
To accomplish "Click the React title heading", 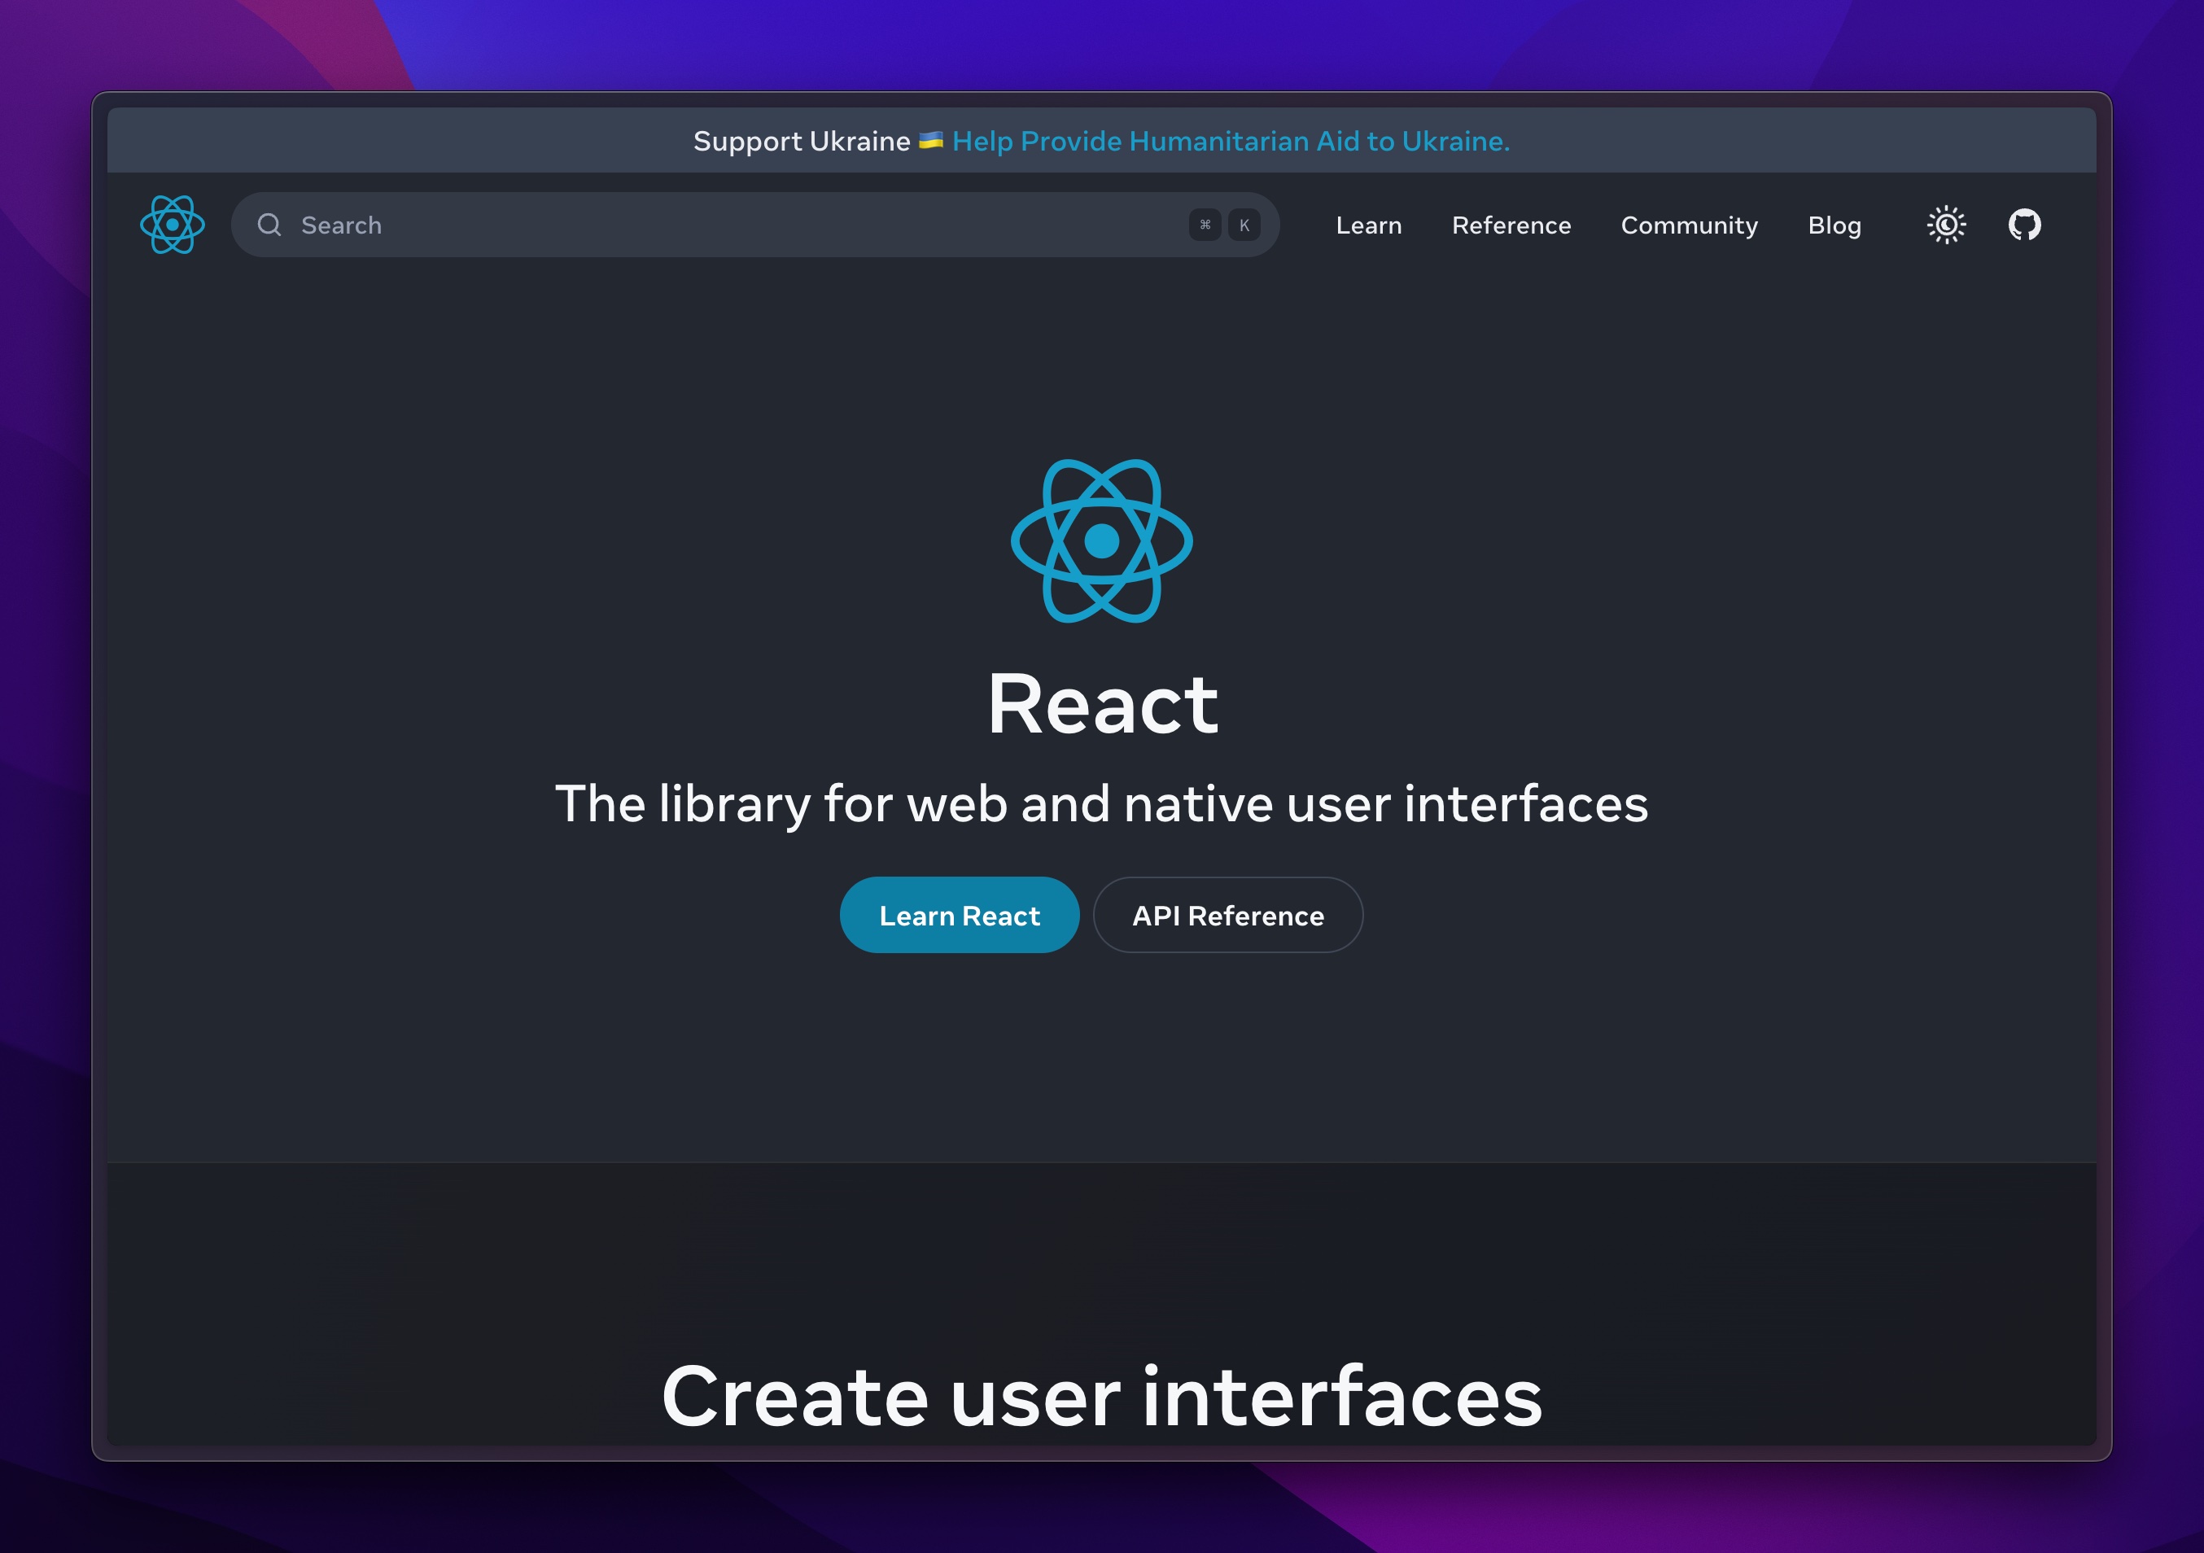I will point(1102,702).
